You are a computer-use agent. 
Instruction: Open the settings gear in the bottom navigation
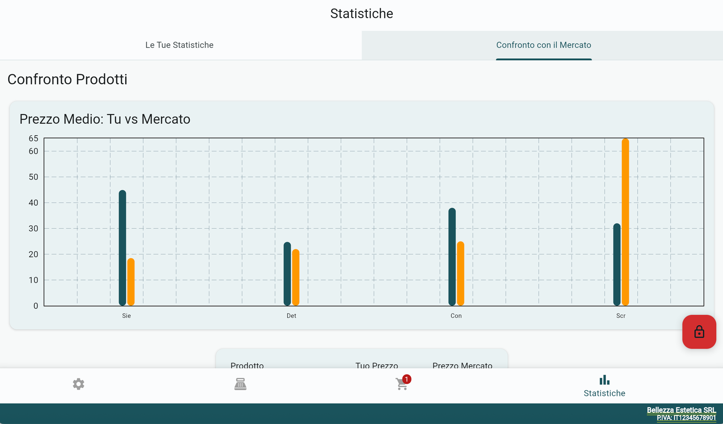pyautogui.click(x=79, y=384)
